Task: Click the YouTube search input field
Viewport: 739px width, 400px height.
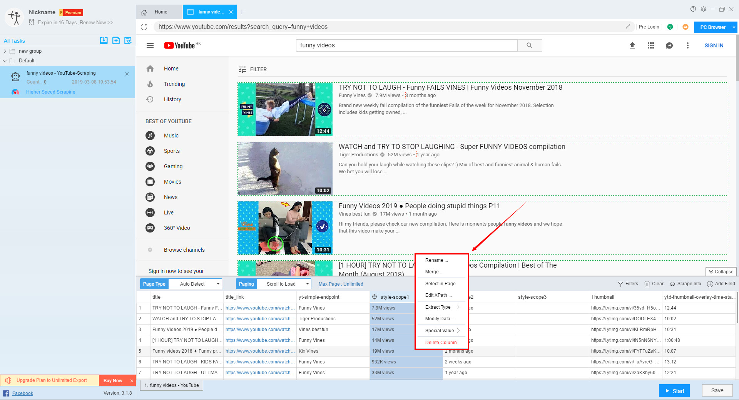Action: [406, 45]
